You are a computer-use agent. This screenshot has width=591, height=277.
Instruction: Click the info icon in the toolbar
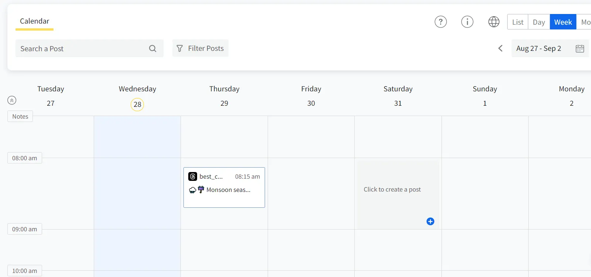tap(467, 22)
